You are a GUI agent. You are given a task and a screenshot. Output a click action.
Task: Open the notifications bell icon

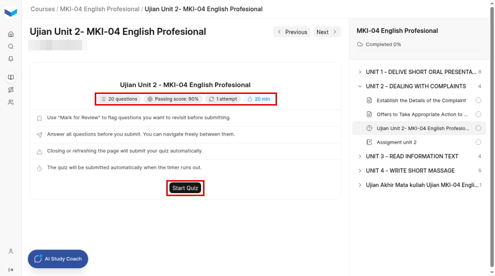pyautogui.click(x=11, y=59)
